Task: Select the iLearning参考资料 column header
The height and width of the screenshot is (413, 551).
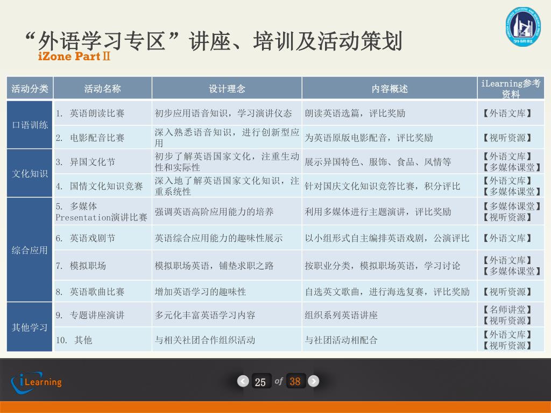Action: (511, 88)
